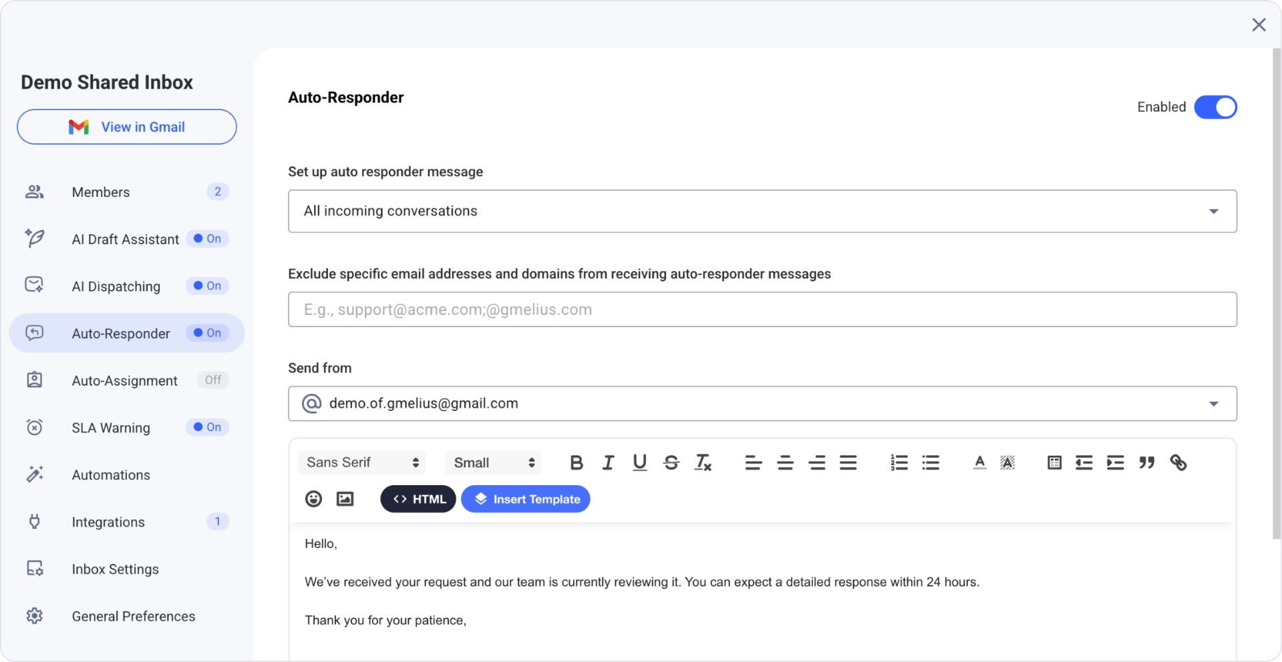Click the Auto-Assignment Off badge
The width and height of the screenshot is (1282, 662).
coord(213,380)
